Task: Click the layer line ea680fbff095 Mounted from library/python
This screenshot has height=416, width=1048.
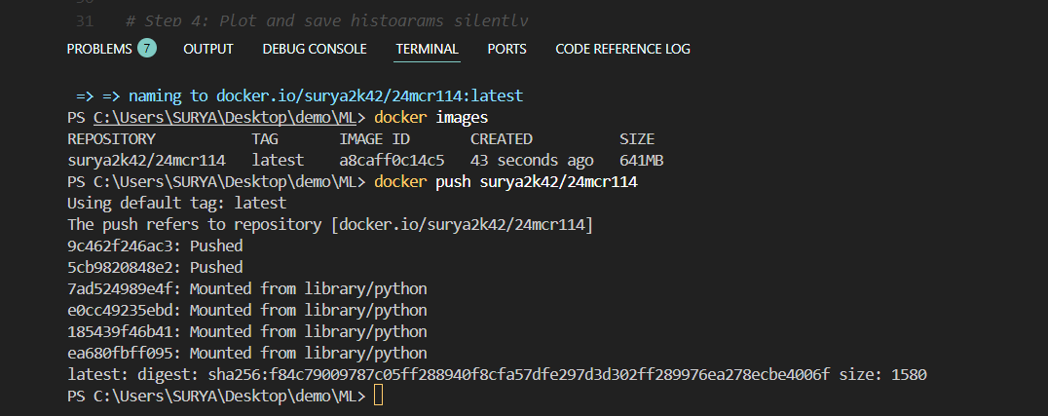Action: 247,353
